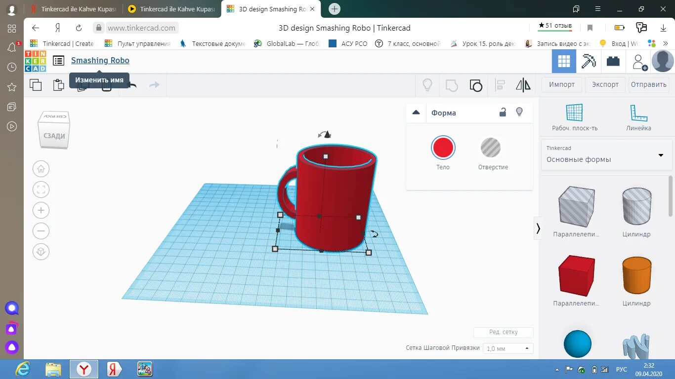Undo the last action with the Undo arrow

(x=132, y=85)
